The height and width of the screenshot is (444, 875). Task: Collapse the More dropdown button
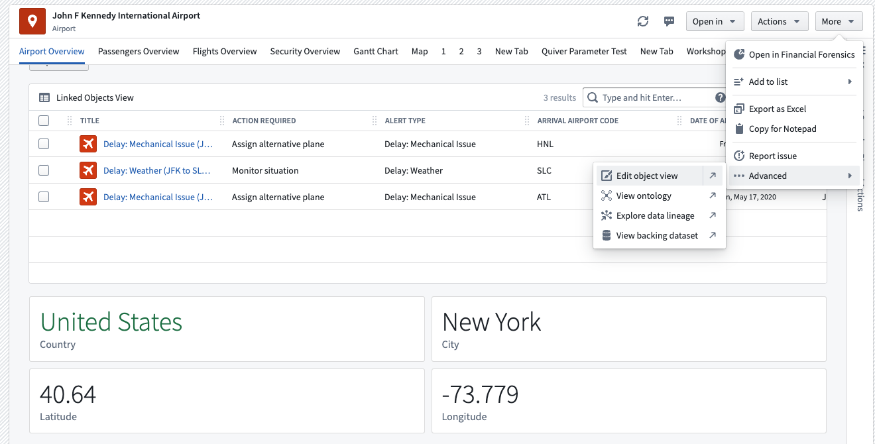(839, 21)
